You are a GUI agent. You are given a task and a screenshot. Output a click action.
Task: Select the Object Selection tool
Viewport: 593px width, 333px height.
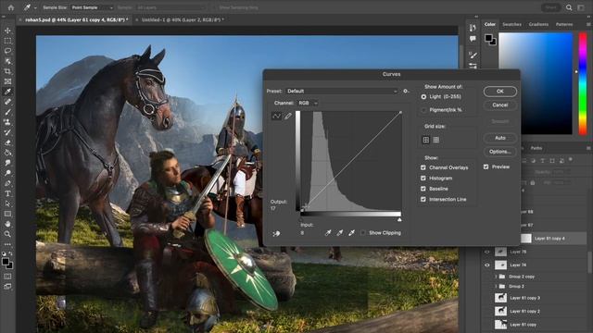pos(7,61)
